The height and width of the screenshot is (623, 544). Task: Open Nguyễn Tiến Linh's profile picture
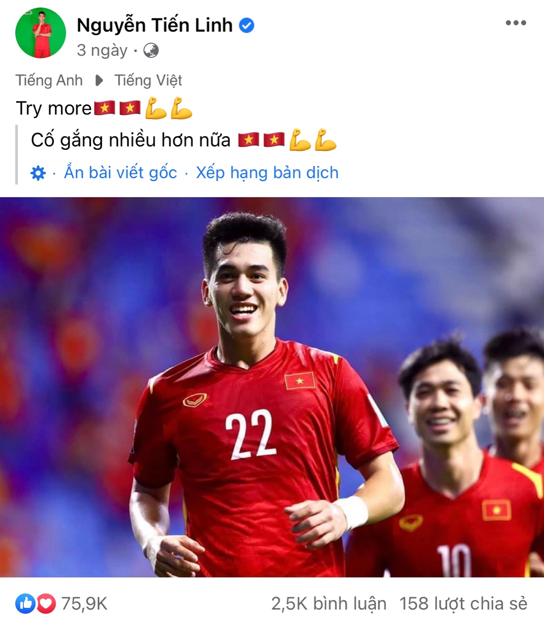pyautogui.click(x=41, y=33)
